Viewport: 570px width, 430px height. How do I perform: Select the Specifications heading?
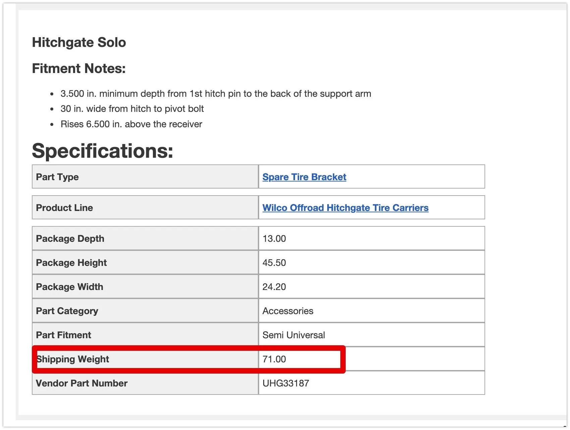pyautogui.click(x=103, y=151)
